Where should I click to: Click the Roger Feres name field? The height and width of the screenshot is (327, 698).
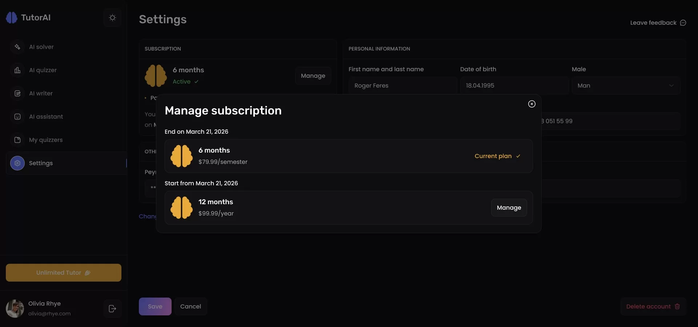click(402, 85)
